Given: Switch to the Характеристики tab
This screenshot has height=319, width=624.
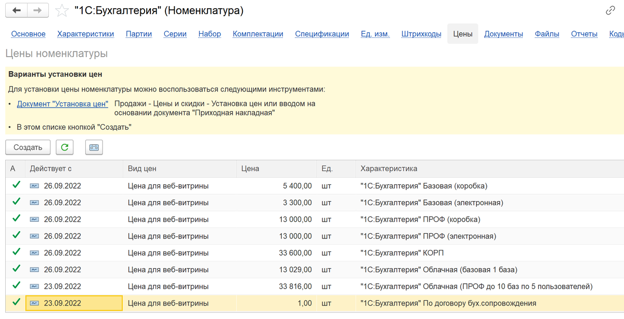Looking at the screenshot, I should coord(85,34).
